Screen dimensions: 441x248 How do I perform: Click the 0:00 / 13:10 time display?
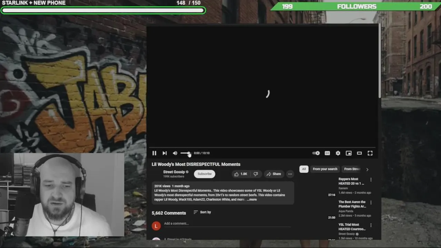[x=202, y=153]
